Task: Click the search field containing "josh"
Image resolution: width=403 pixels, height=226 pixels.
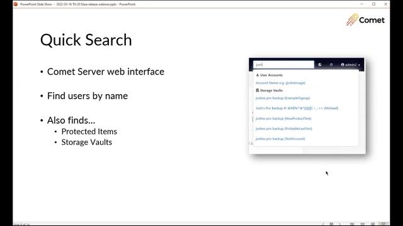Action: (283, 65)
